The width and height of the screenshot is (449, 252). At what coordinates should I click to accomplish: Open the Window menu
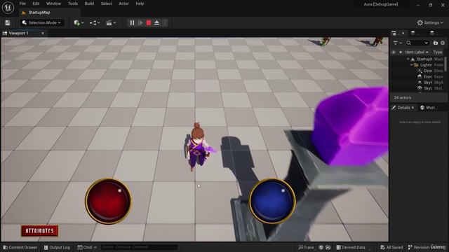coord(53,3)
